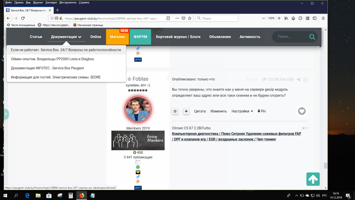Click Изменить to edit the post
Image resolution: width=355 pixels, height=200 pixels.
tap(218, 111)
